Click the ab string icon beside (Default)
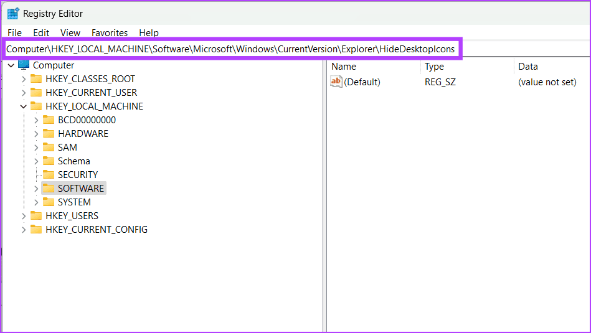591x333 pixels. 336,82
